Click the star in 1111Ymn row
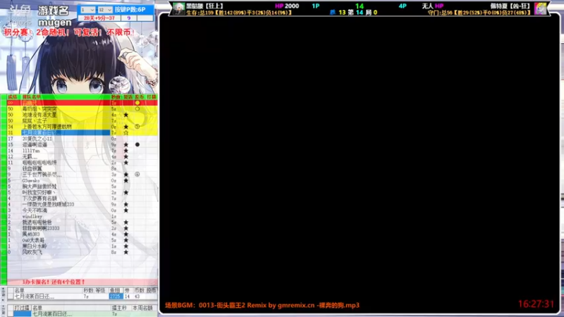 click(x=126, y=151)
